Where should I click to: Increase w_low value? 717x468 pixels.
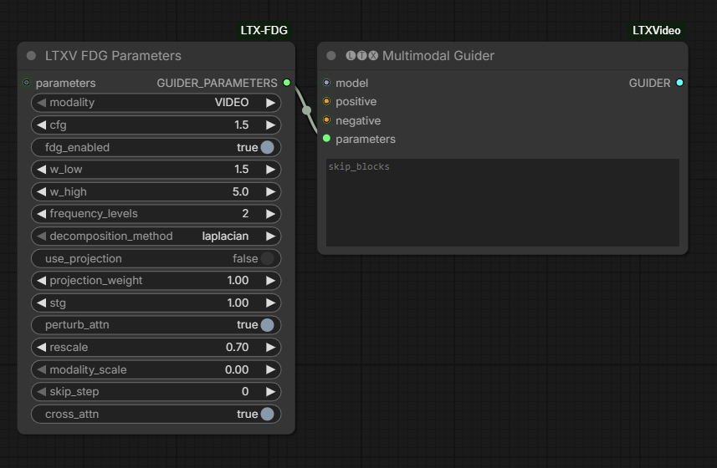tap(271, 170)
